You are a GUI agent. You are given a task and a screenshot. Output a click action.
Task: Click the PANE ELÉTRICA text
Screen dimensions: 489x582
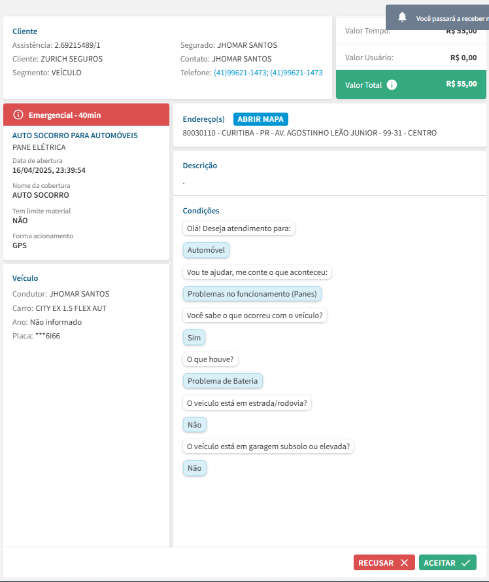[x=39, y=147]
